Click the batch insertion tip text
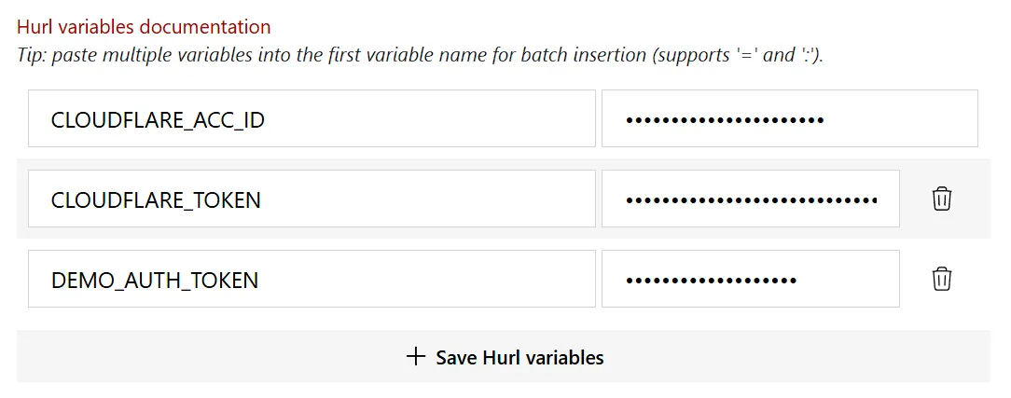The width and height of the screenshot is (1011, 398). click(421, 55)
